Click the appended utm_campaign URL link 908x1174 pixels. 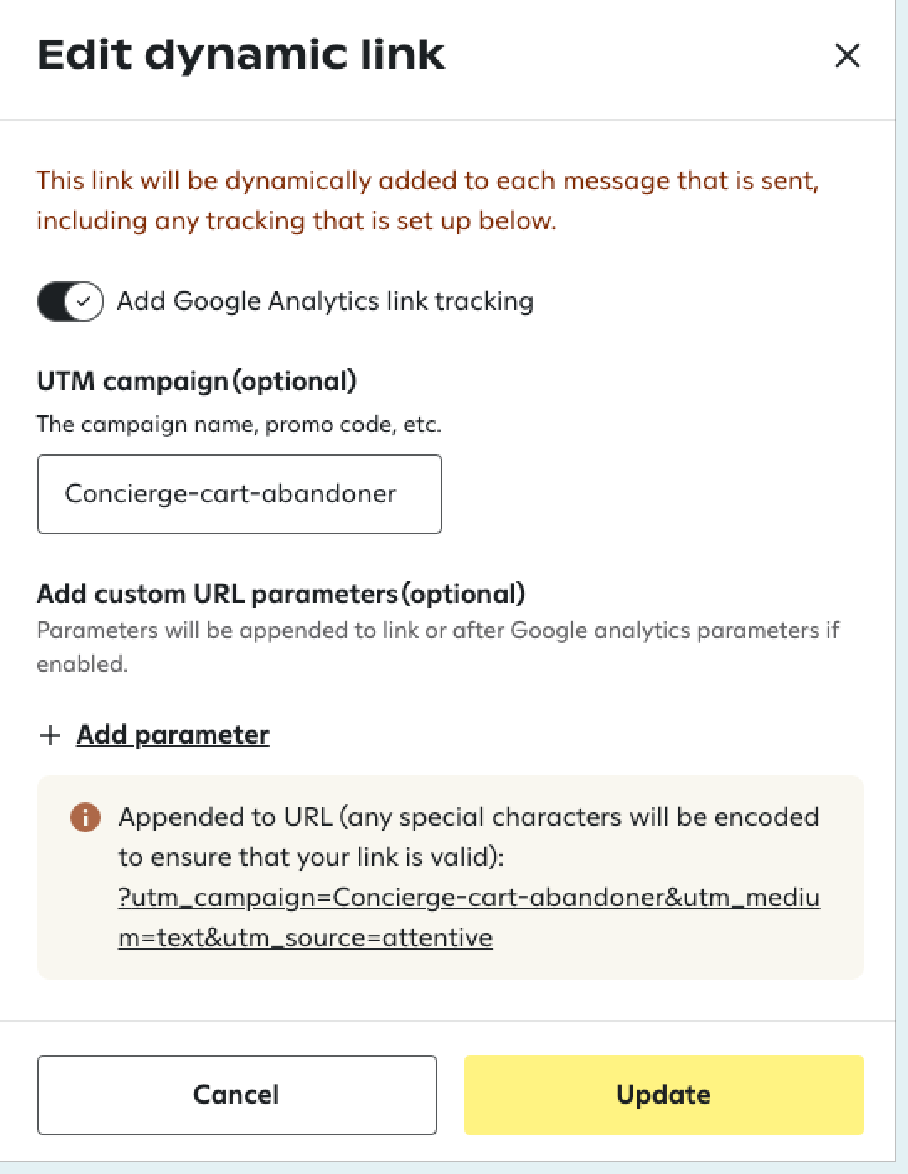click(469, 898)
